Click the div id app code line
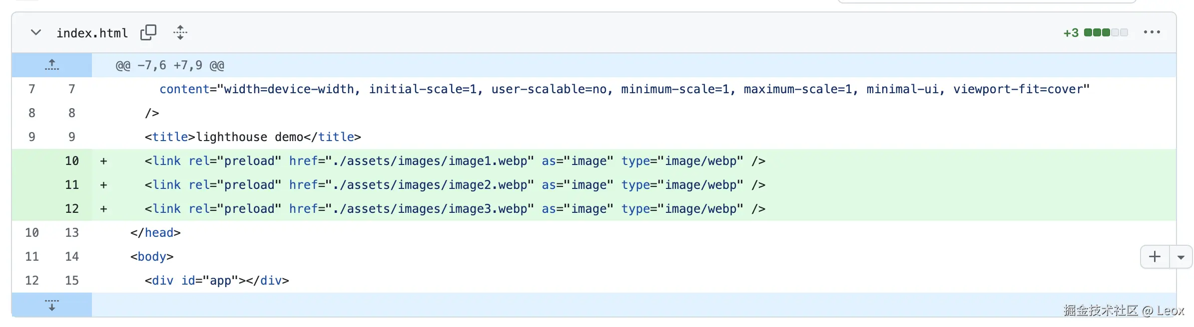1194x327 pixels. click(x=217, y=281)
